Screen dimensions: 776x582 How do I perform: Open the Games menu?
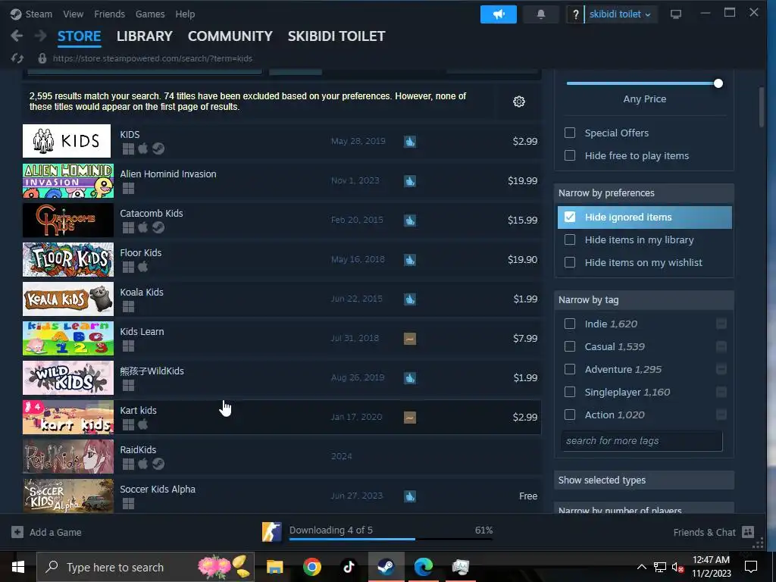(150, 14)
